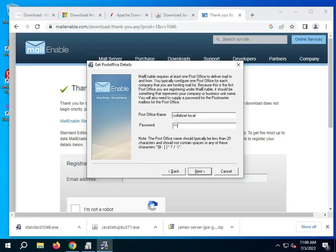
Task: Reload the current page
Action: 37,27
